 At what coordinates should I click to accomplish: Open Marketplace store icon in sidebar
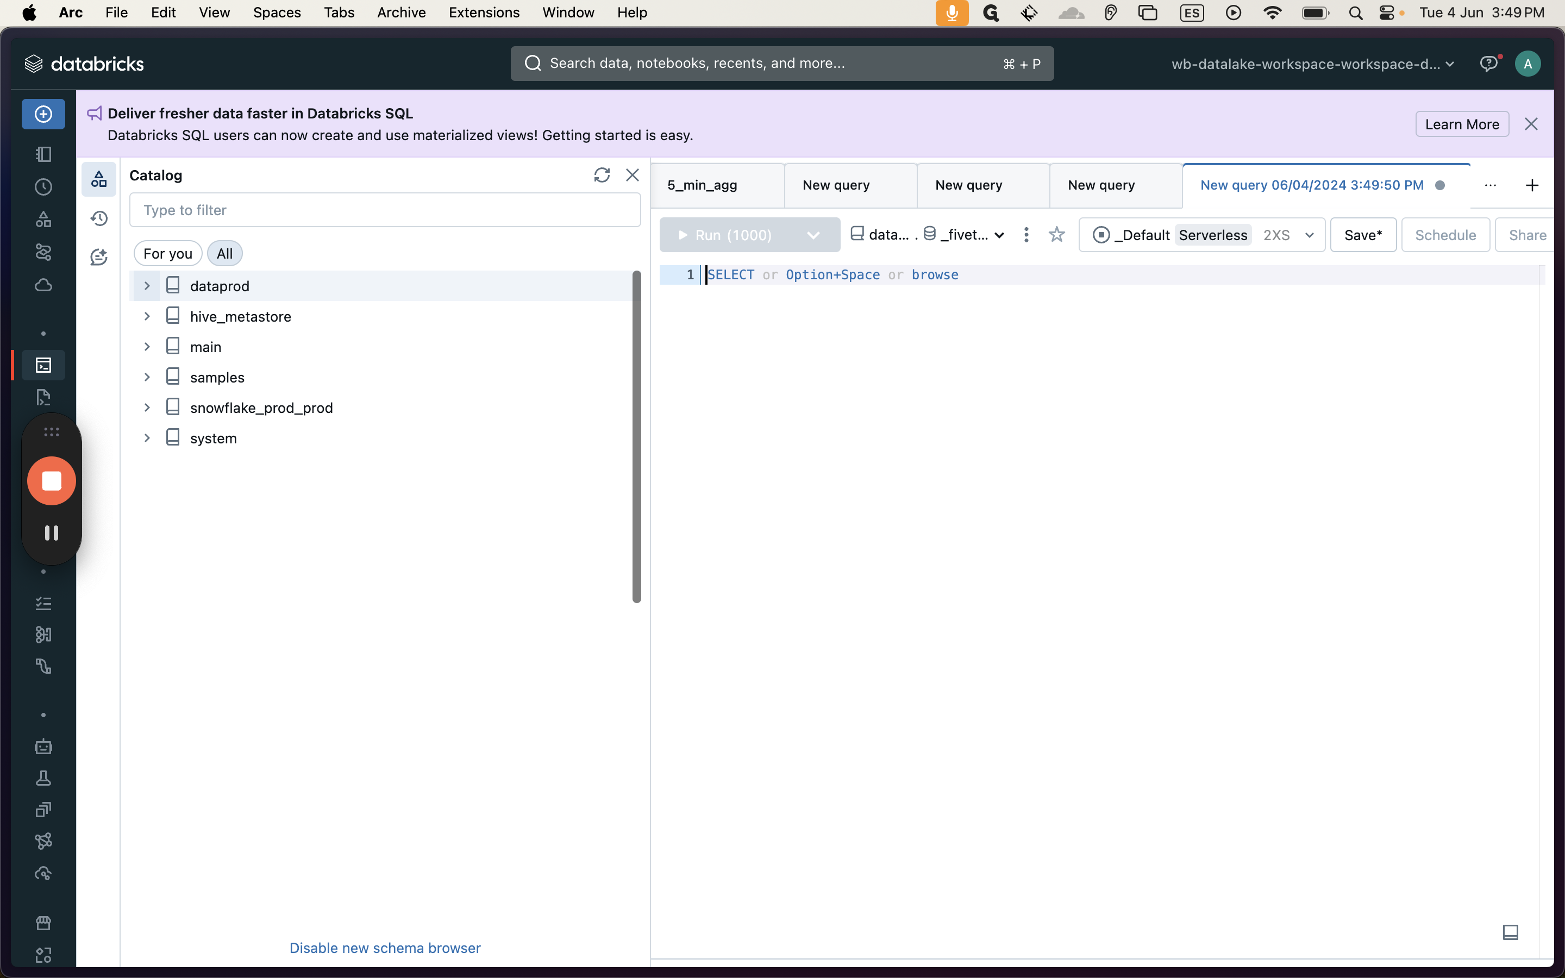(43, 923)
